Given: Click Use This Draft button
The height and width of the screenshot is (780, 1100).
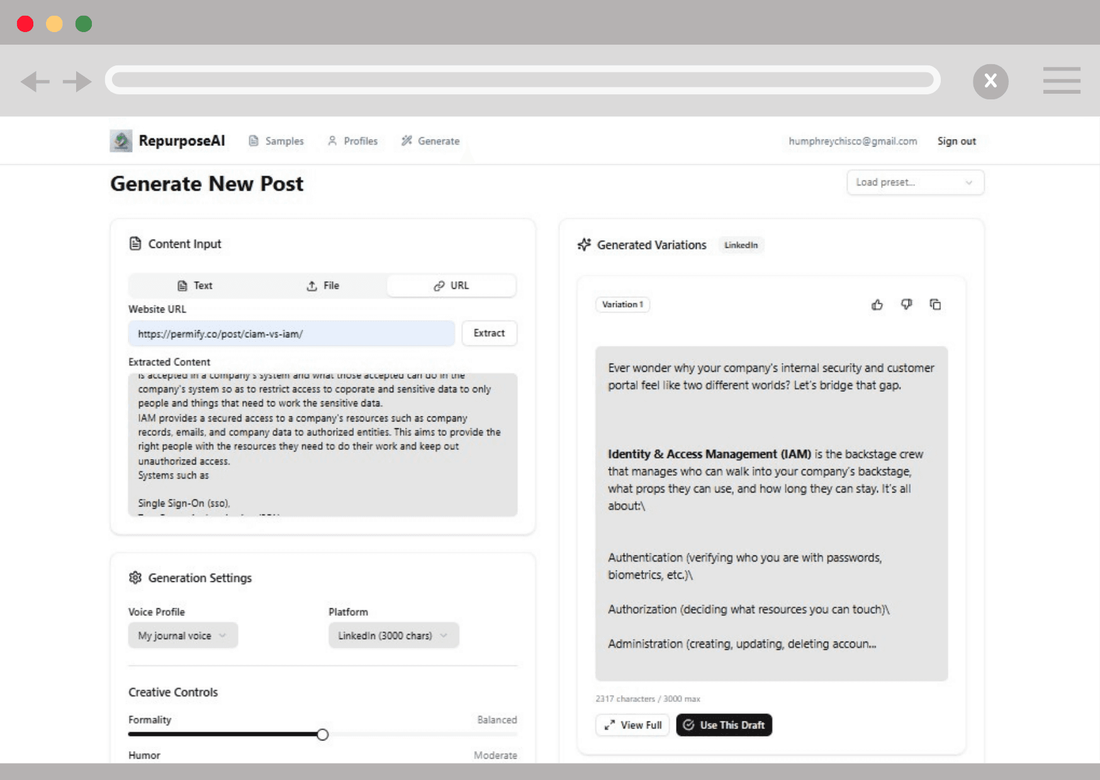Looking at the screenshot, I should point(724,725).
